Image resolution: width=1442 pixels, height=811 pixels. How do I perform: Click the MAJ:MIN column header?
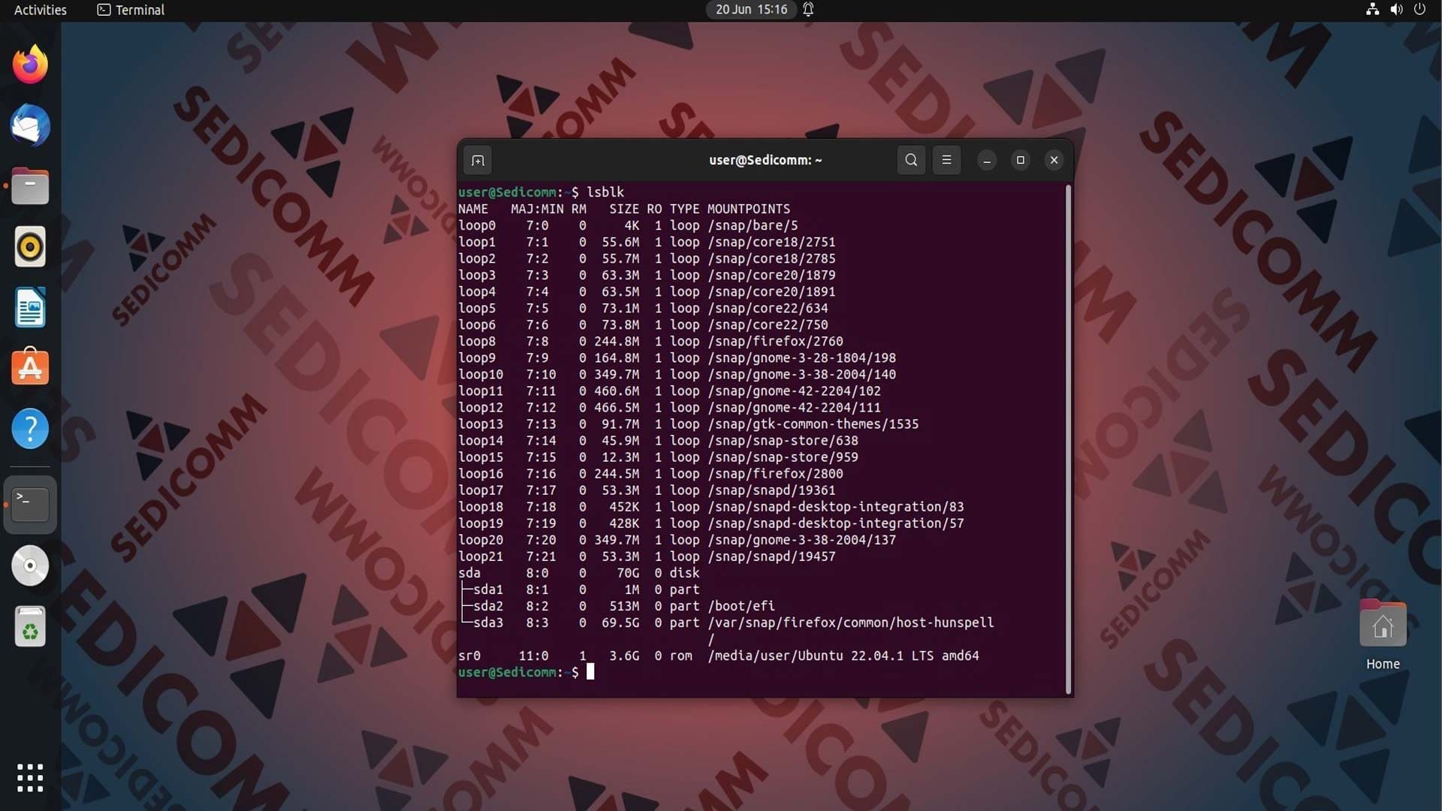[537, 209]
